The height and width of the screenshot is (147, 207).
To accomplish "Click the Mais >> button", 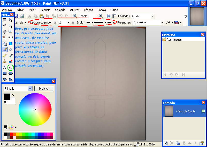I will pyautogui.click(x=44, y=89).
